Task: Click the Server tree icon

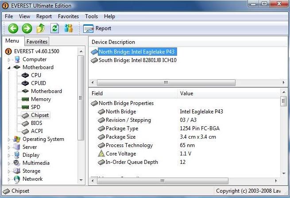Action: click(x=17, y=147)
